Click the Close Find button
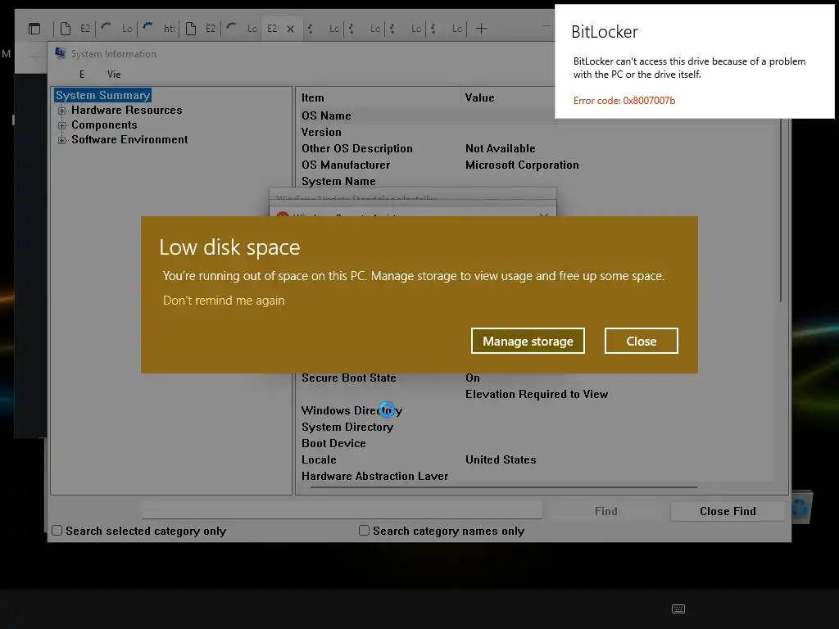The height and width of the screenshot is (629, 839). click(x=728, y=511)
